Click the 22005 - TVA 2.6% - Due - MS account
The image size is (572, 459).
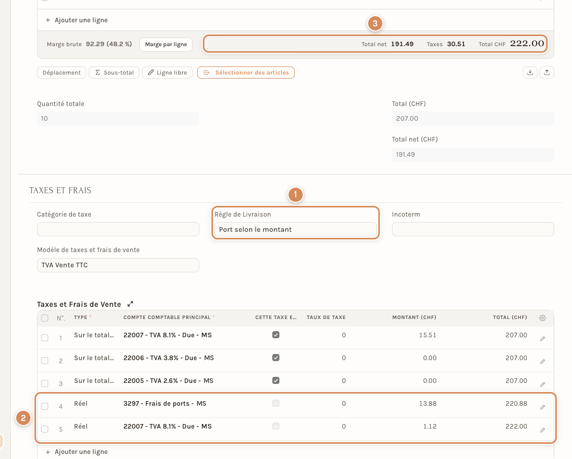pos(168,380)
